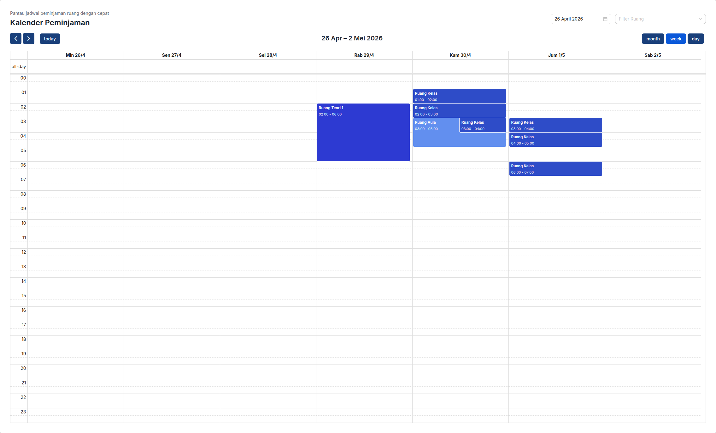This screenshot has height=433, width=716.
Task: Open Friday Ruang Kelas 06:00 - 07:00 event
Action: click(x=555, y=169)
